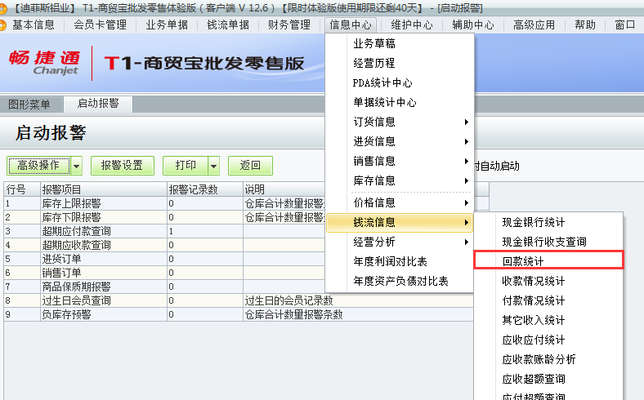The height and width of the screenshot is (400, 644).
Task: Open 单据统计中心 menu entry
Action: pos(399,102)
